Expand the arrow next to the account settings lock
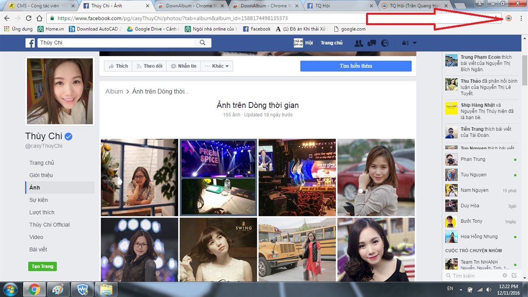The height and width of the screenshot is (297, 528). pos(414,43)
